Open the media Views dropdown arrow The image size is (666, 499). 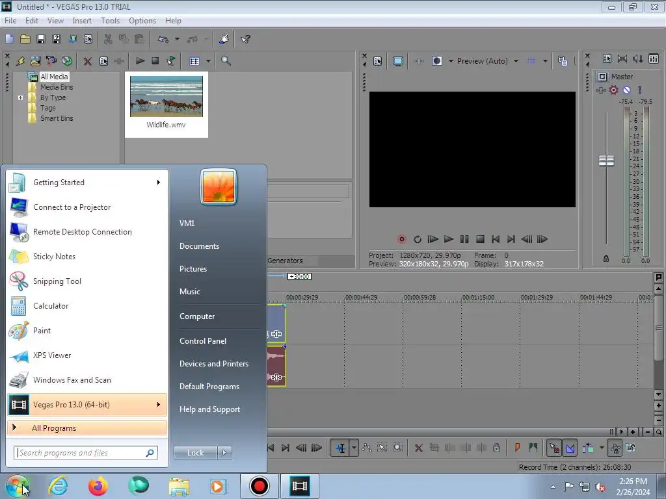[208, 61]
